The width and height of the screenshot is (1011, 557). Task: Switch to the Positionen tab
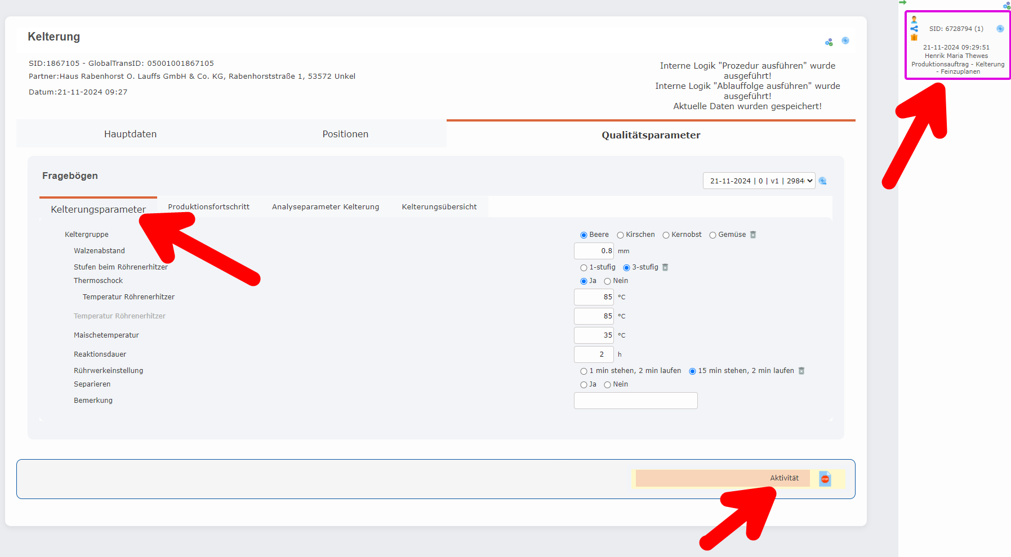[x=345, y=134]
